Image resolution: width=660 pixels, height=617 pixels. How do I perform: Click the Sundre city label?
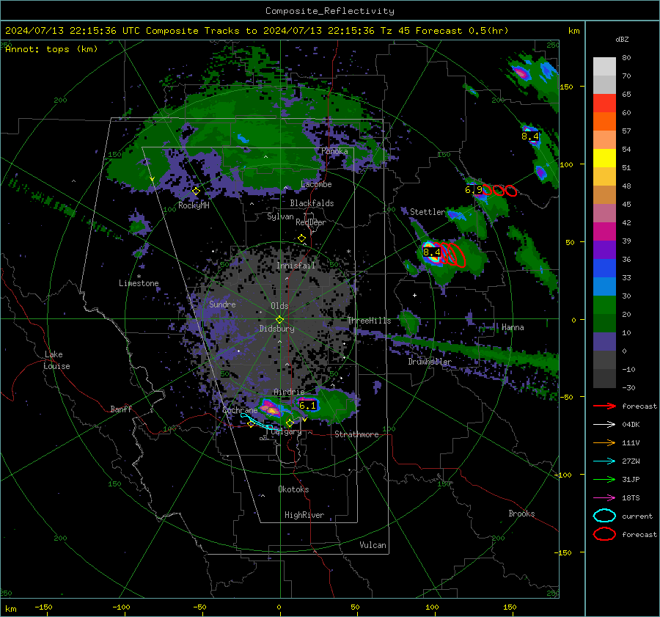[x=222, y=304]
